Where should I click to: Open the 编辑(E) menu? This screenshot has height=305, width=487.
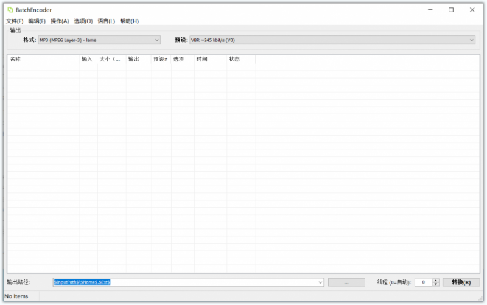coord(37,21)
